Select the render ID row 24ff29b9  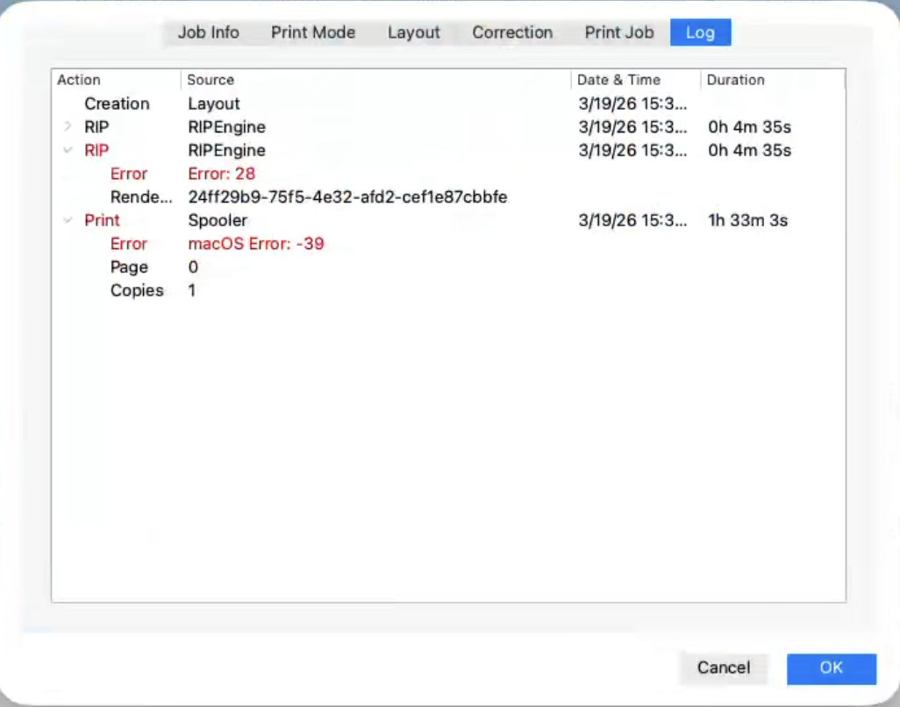coord(347,197)
